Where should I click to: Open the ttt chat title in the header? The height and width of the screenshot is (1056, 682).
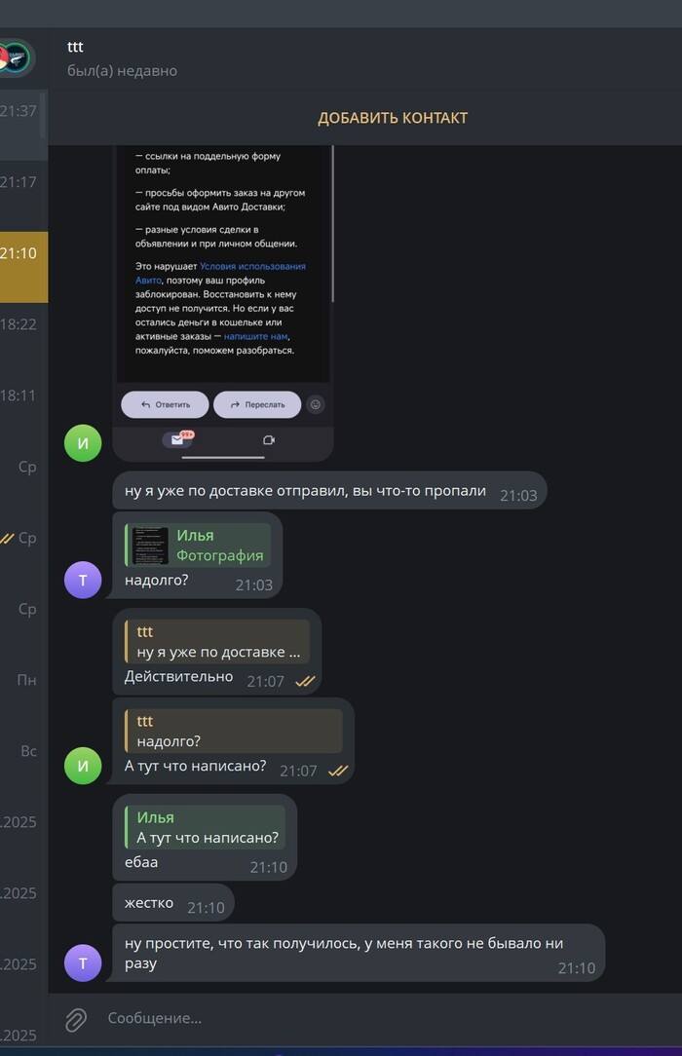point(75,47)
